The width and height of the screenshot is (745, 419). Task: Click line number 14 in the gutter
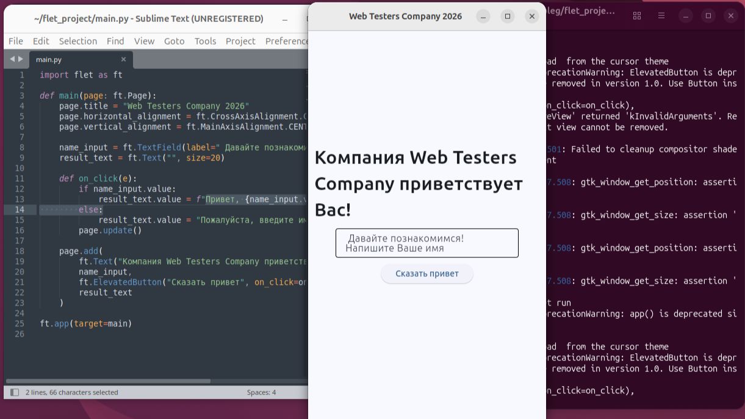20,209
